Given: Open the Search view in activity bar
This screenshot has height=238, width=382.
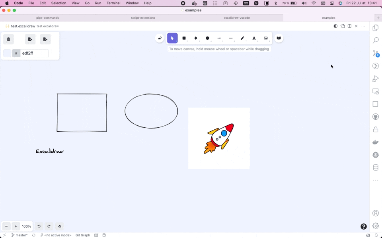Looking at the screenshot, I should tap(376, 40).
